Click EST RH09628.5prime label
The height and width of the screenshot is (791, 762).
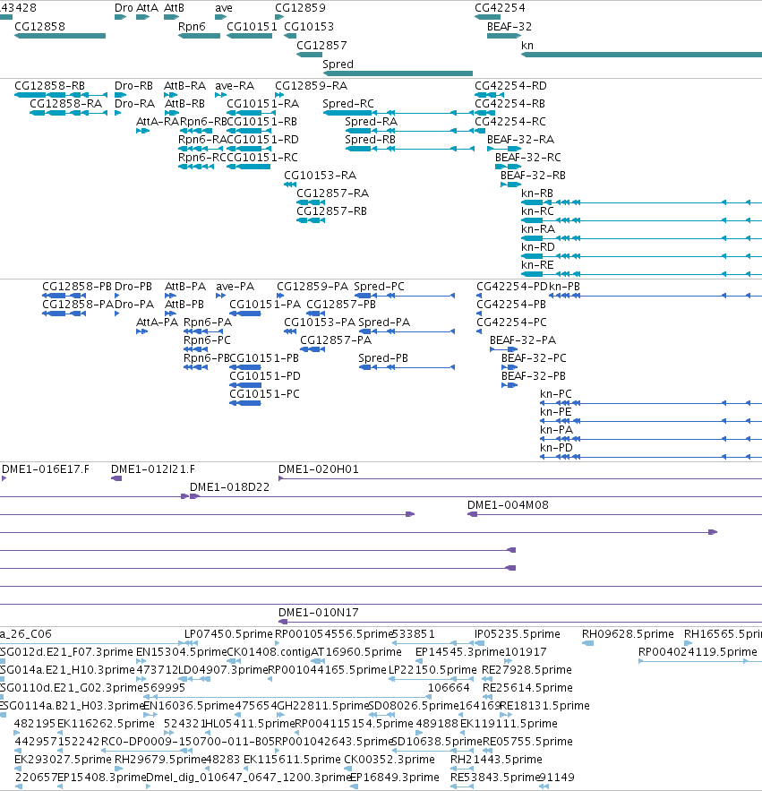628,634
